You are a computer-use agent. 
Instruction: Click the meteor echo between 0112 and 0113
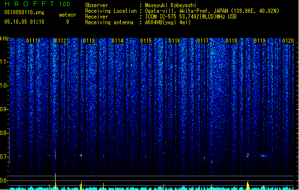81,155
